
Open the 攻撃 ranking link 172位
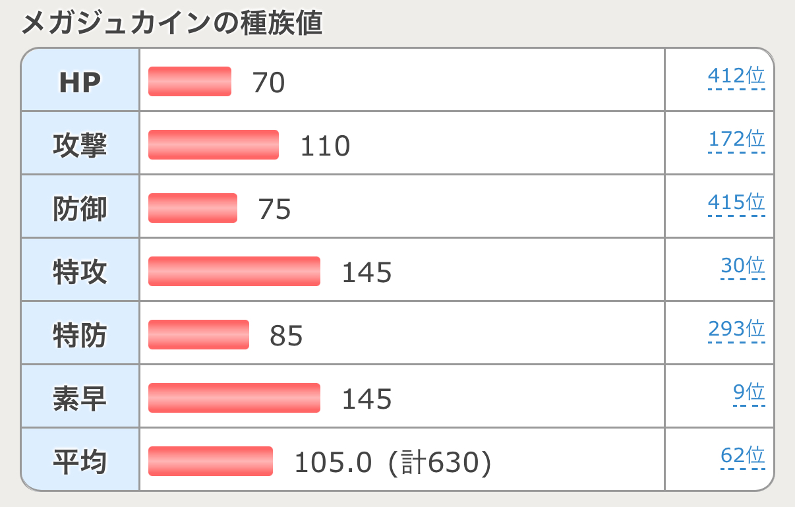736,140
